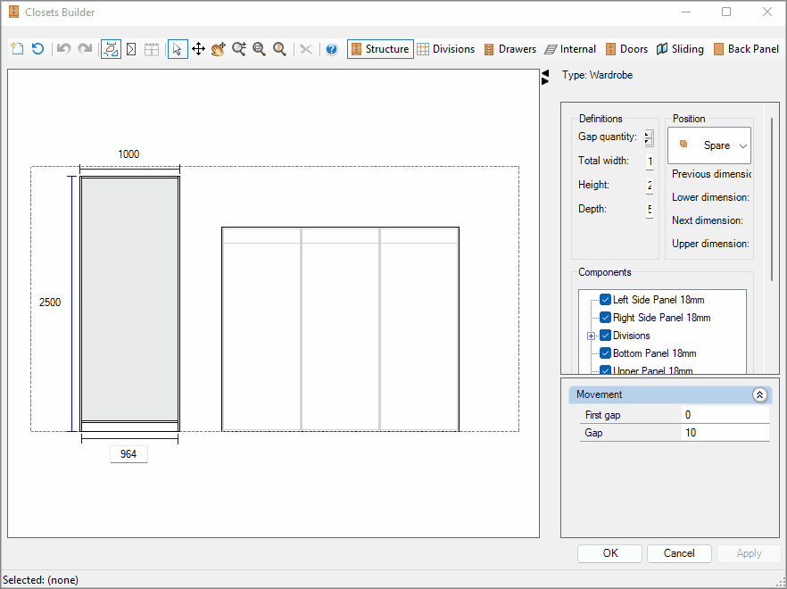The height and width of the screenshot is (589, 787).
Task: Collapse the Movement section chevron
Action: click(x=759, y=394)
